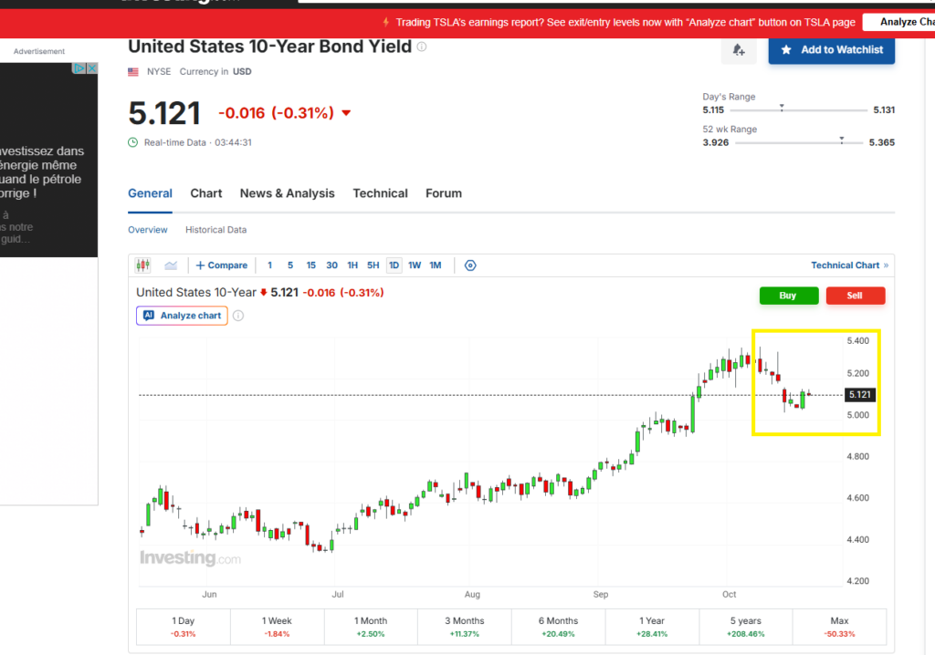Open the Technical Chart link
This screenshot has width=935, height=655.
[850, 265]
